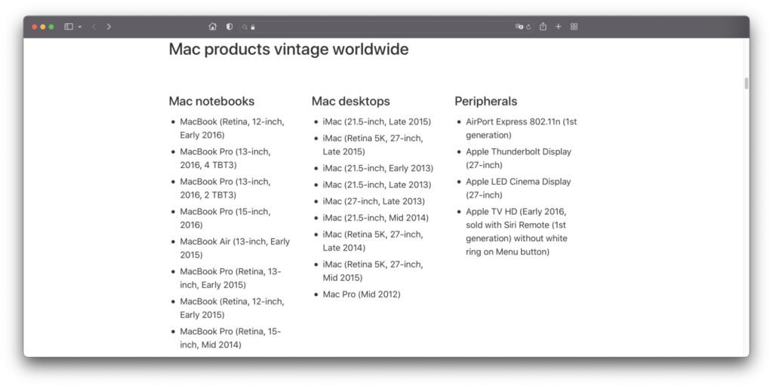Select 'iMac (21.5-inch, Mid 2014)' entry
Image resolution: width=773 pixels, height=388 pixels.
pos(376,218)
